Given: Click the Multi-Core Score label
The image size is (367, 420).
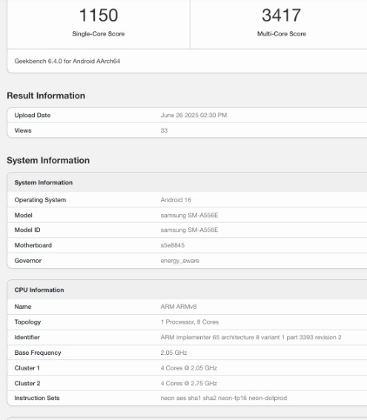Looking at the screenshot, I should (282, 34).
